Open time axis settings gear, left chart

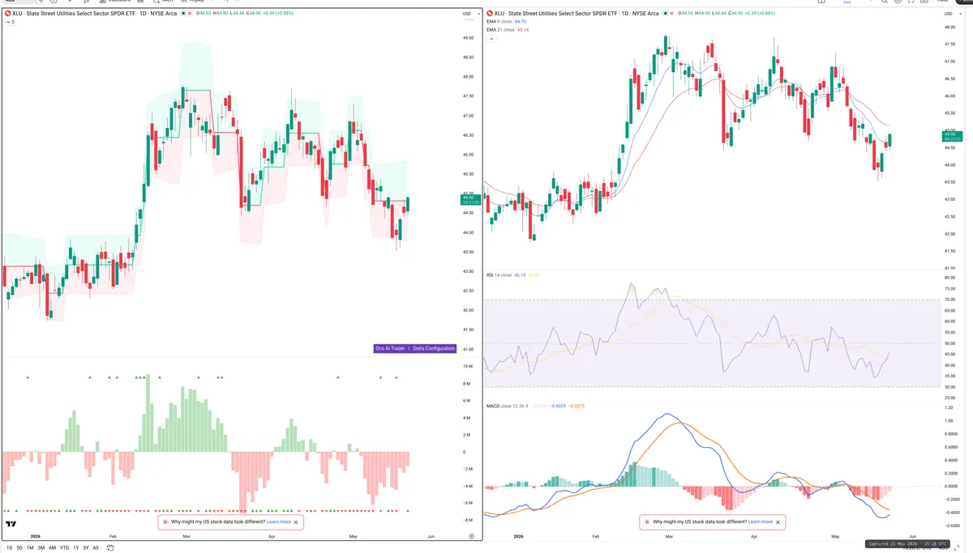pos(472,536)
